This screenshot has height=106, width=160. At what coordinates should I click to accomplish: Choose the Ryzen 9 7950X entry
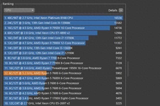[63, 28]
